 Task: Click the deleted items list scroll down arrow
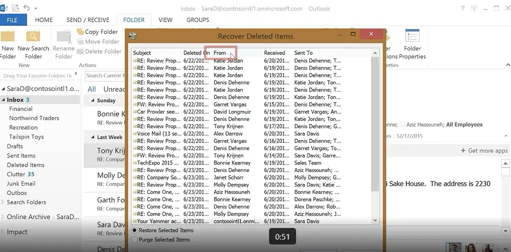[x=375, y=220]
